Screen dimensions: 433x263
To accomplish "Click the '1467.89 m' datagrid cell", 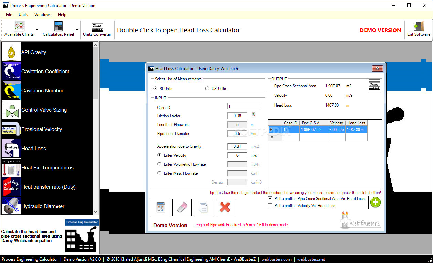I will (356, 130).
